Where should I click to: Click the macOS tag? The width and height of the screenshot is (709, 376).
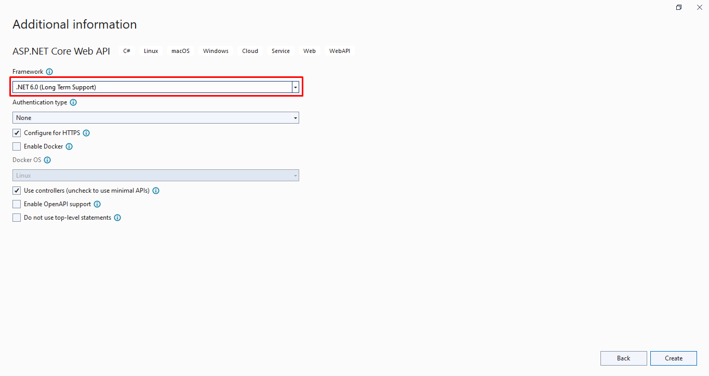pyautogui.click(x=181, y=51)
